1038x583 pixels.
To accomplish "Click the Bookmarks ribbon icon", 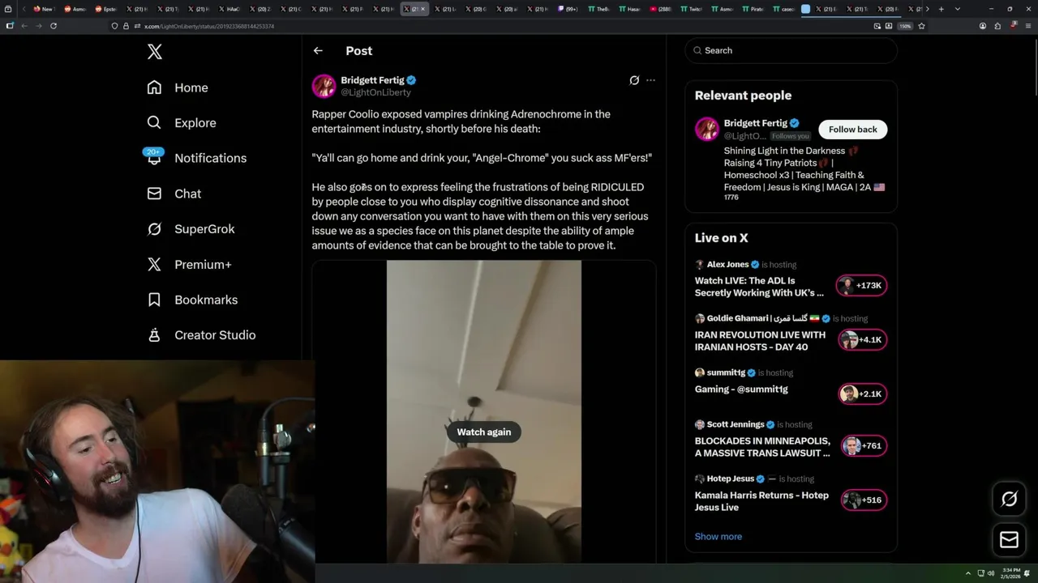I will (154, 300).
